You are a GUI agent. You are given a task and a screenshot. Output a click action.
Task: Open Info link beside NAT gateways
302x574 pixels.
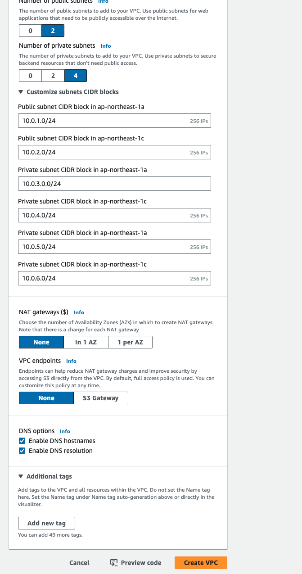click(x=79, y=312)
